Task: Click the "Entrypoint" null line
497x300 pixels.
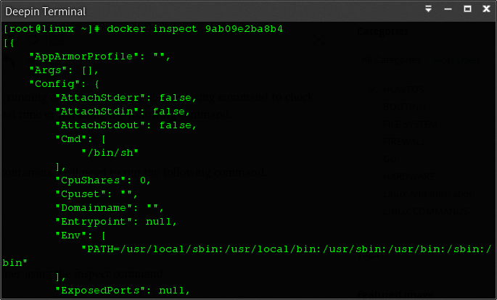Action: click(x=116, y=221)
